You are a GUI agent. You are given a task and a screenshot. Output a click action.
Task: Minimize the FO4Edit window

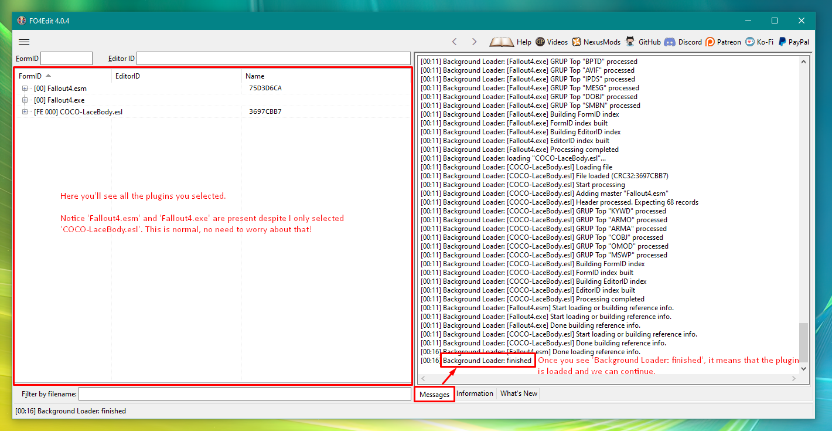pyautogui.click(x=748, y=21)
